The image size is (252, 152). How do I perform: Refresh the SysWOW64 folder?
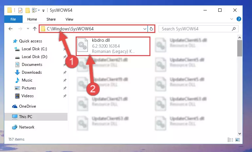(x=151, y=29)
